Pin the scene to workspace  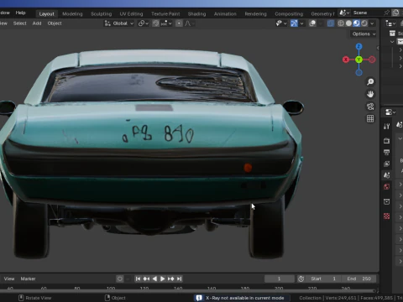pyautogui.click(x=386, y=13)
